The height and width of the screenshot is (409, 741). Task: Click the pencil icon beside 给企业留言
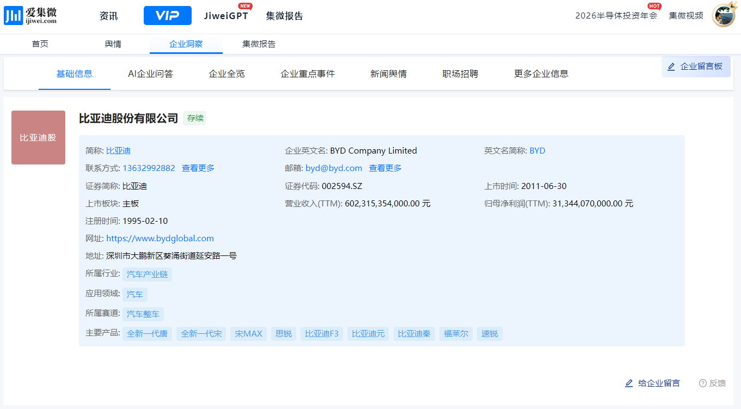[x=629, y=383]
